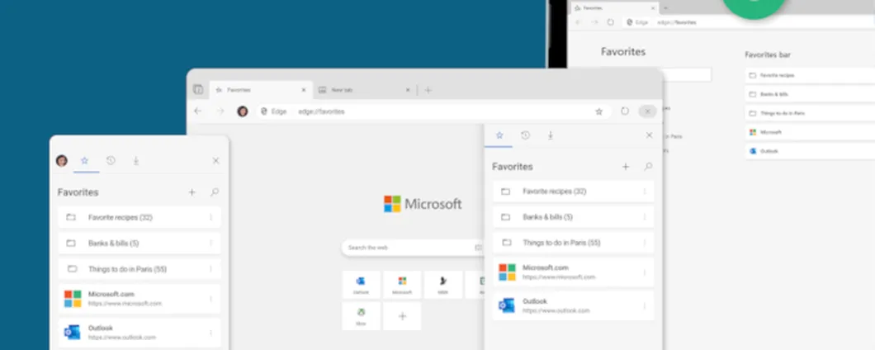This screenshot has width=875, height=350.
Task: Go back in the back-right Edge window
Action: (578, 22)
